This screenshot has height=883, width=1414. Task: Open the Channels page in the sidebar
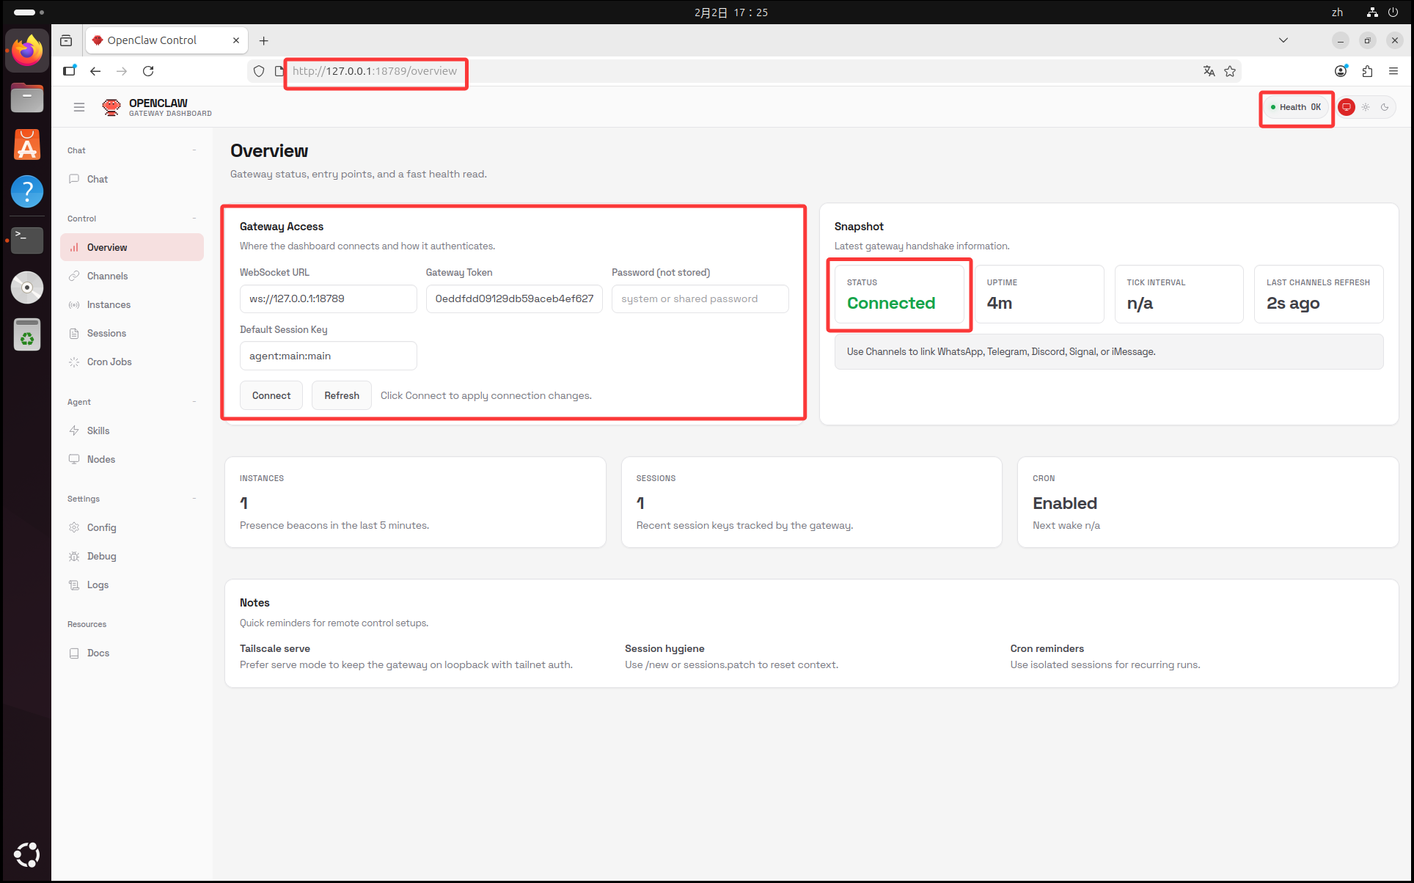pyautogui.click(x=107, y=276)
